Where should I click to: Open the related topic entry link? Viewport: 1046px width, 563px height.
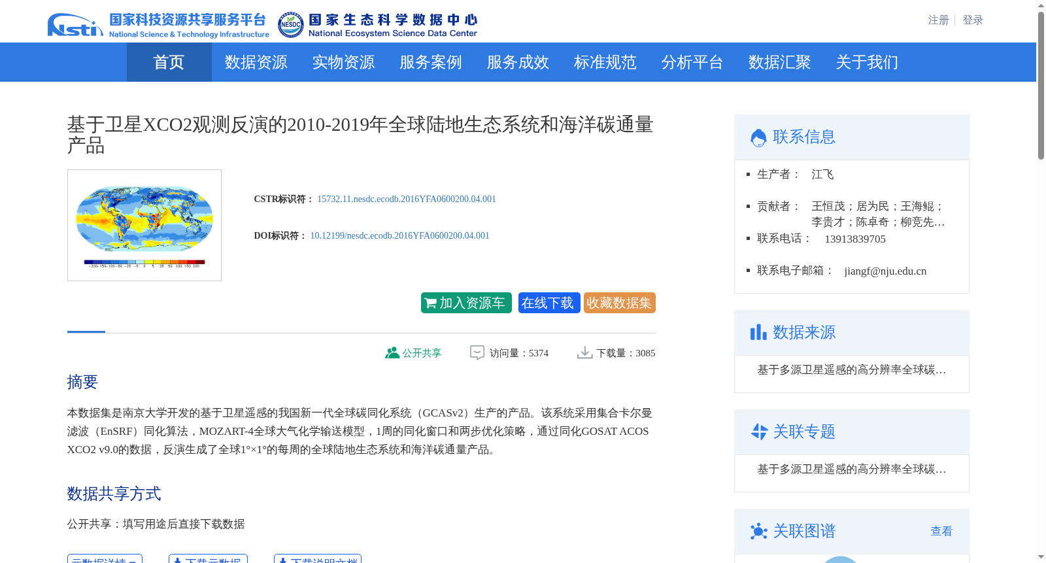(852, 469)
